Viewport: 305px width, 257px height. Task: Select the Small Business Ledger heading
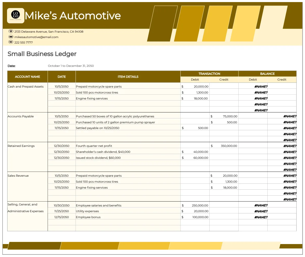[42, 54]
